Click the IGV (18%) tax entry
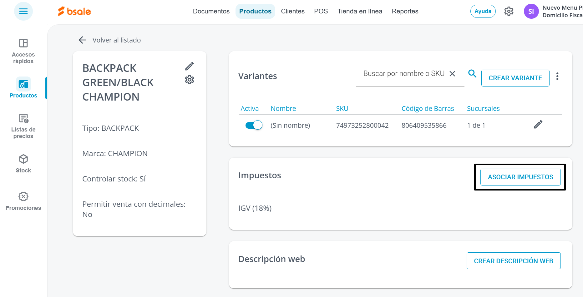The image size is (583, 297). click(255, 208)
